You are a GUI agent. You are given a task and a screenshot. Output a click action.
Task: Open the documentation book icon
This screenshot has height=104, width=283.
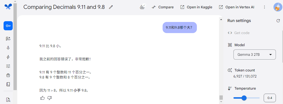tap(8, 84)
